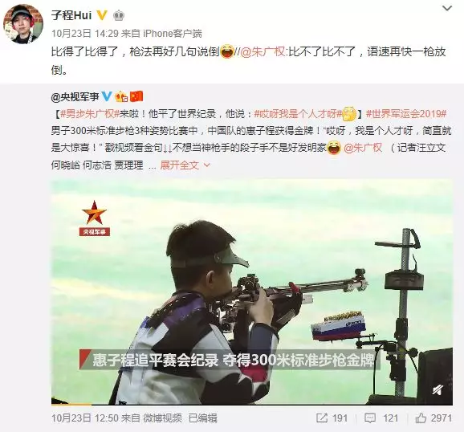The image size is (464, 432).
Task: Click the grey crown membership icon
Action: coord(119,15)
